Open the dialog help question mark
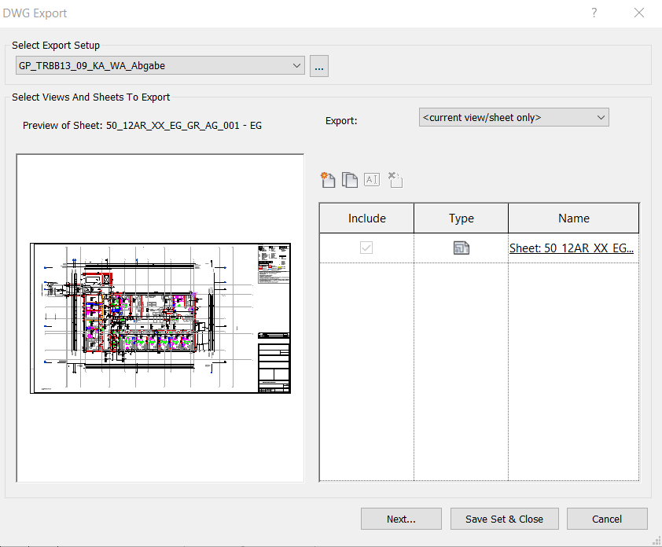 (594, 13)
